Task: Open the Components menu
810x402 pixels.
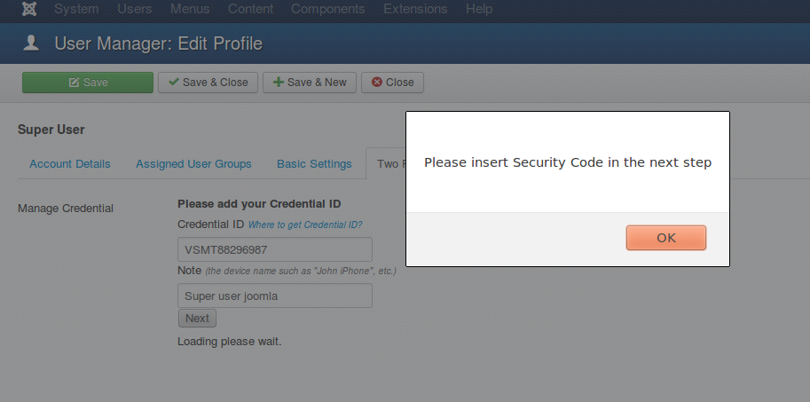Action: pos(327,9)
